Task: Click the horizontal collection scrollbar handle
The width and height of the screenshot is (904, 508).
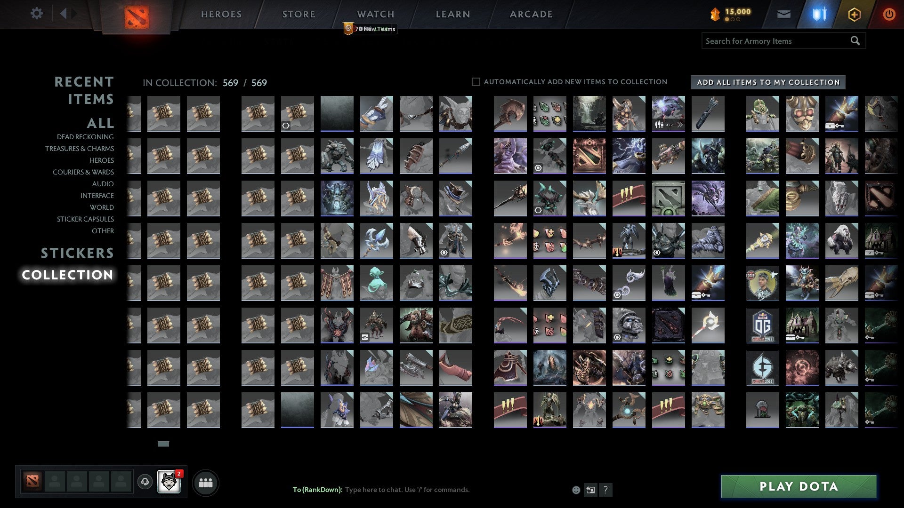Action: (x=163, y=444)
